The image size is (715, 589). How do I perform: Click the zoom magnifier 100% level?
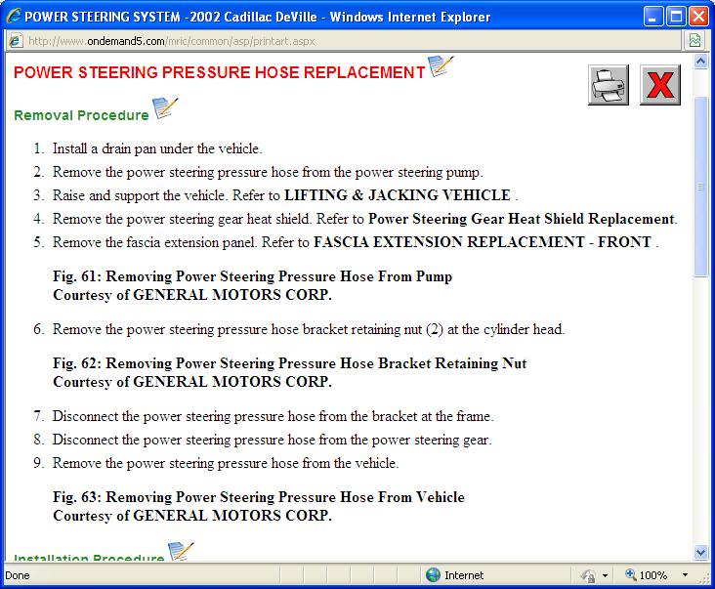coord(647,575)
